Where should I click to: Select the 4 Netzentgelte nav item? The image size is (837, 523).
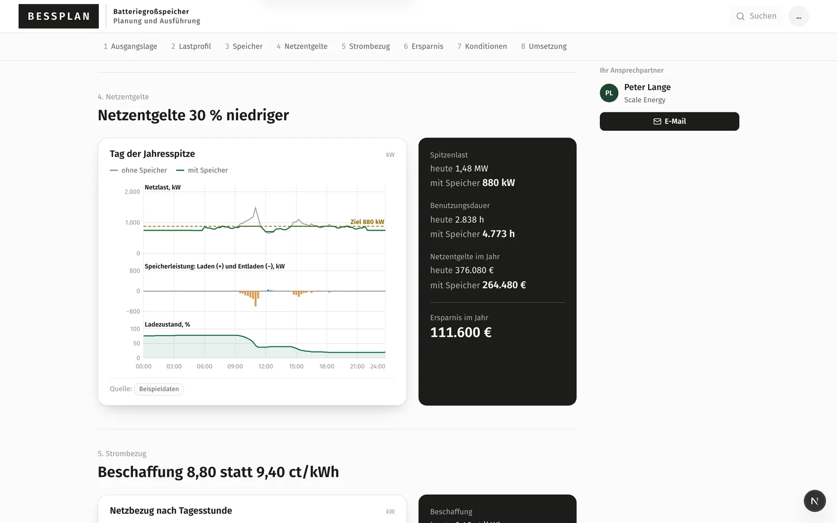(302, 47)
